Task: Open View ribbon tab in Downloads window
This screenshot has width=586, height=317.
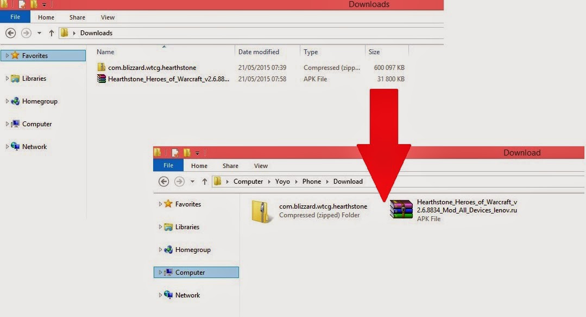Action: pyautogui.click(x=108, y=17)
